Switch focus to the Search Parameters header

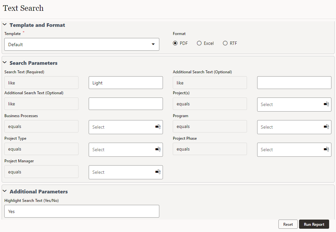pyautogui.click(x=34, y=63)
